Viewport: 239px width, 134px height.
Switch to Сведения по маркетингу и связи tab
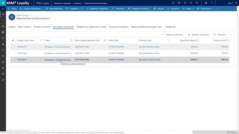[91, 27]
